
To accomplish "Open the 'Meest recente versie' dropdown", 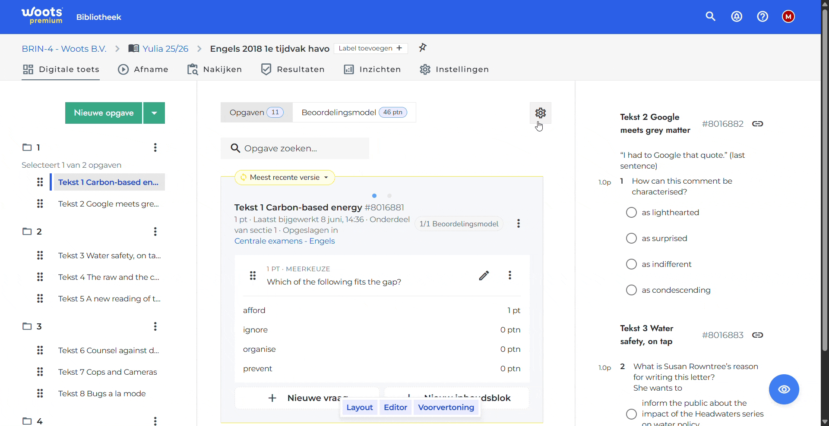I will (x=285, y=177).
